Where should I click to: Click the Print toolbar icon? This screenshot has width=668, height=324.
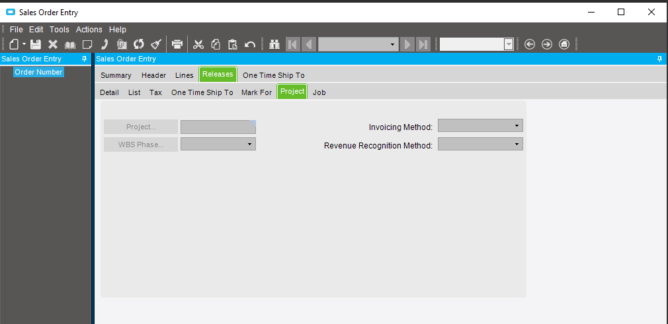[177, 44]
